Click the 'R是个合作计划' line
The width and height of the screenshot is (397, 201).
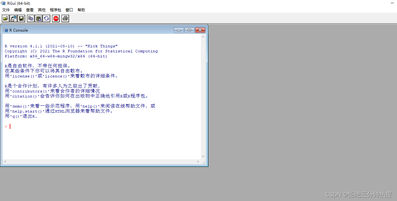(x=53, y=86)
